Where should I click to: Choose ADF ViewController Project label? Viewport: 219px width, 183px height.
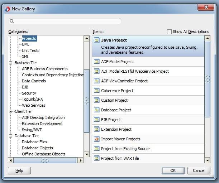124,81
